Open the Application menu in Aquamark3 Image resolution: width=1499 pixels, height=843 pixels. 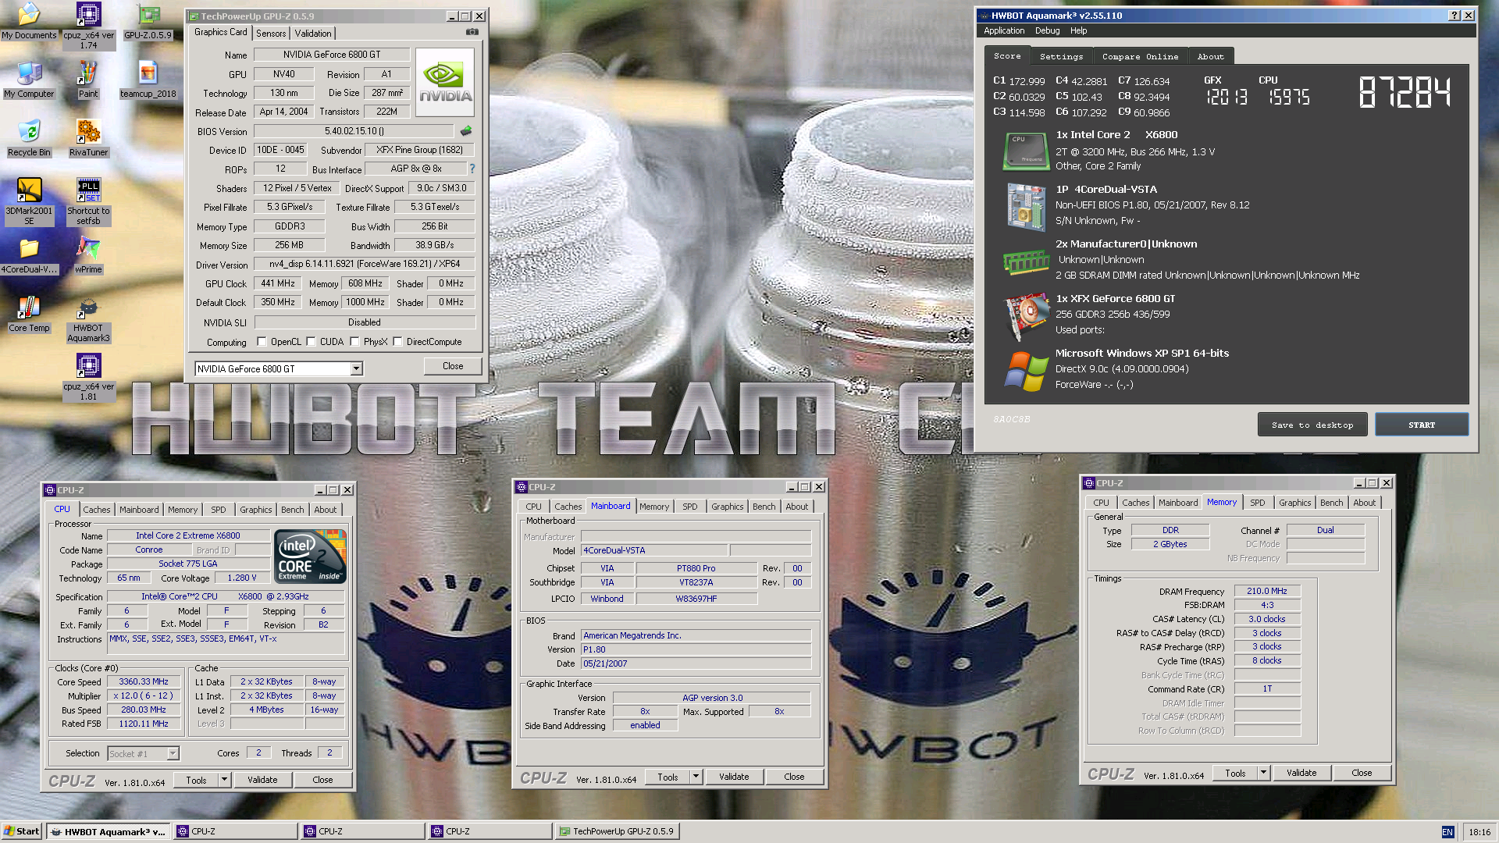1004,30
